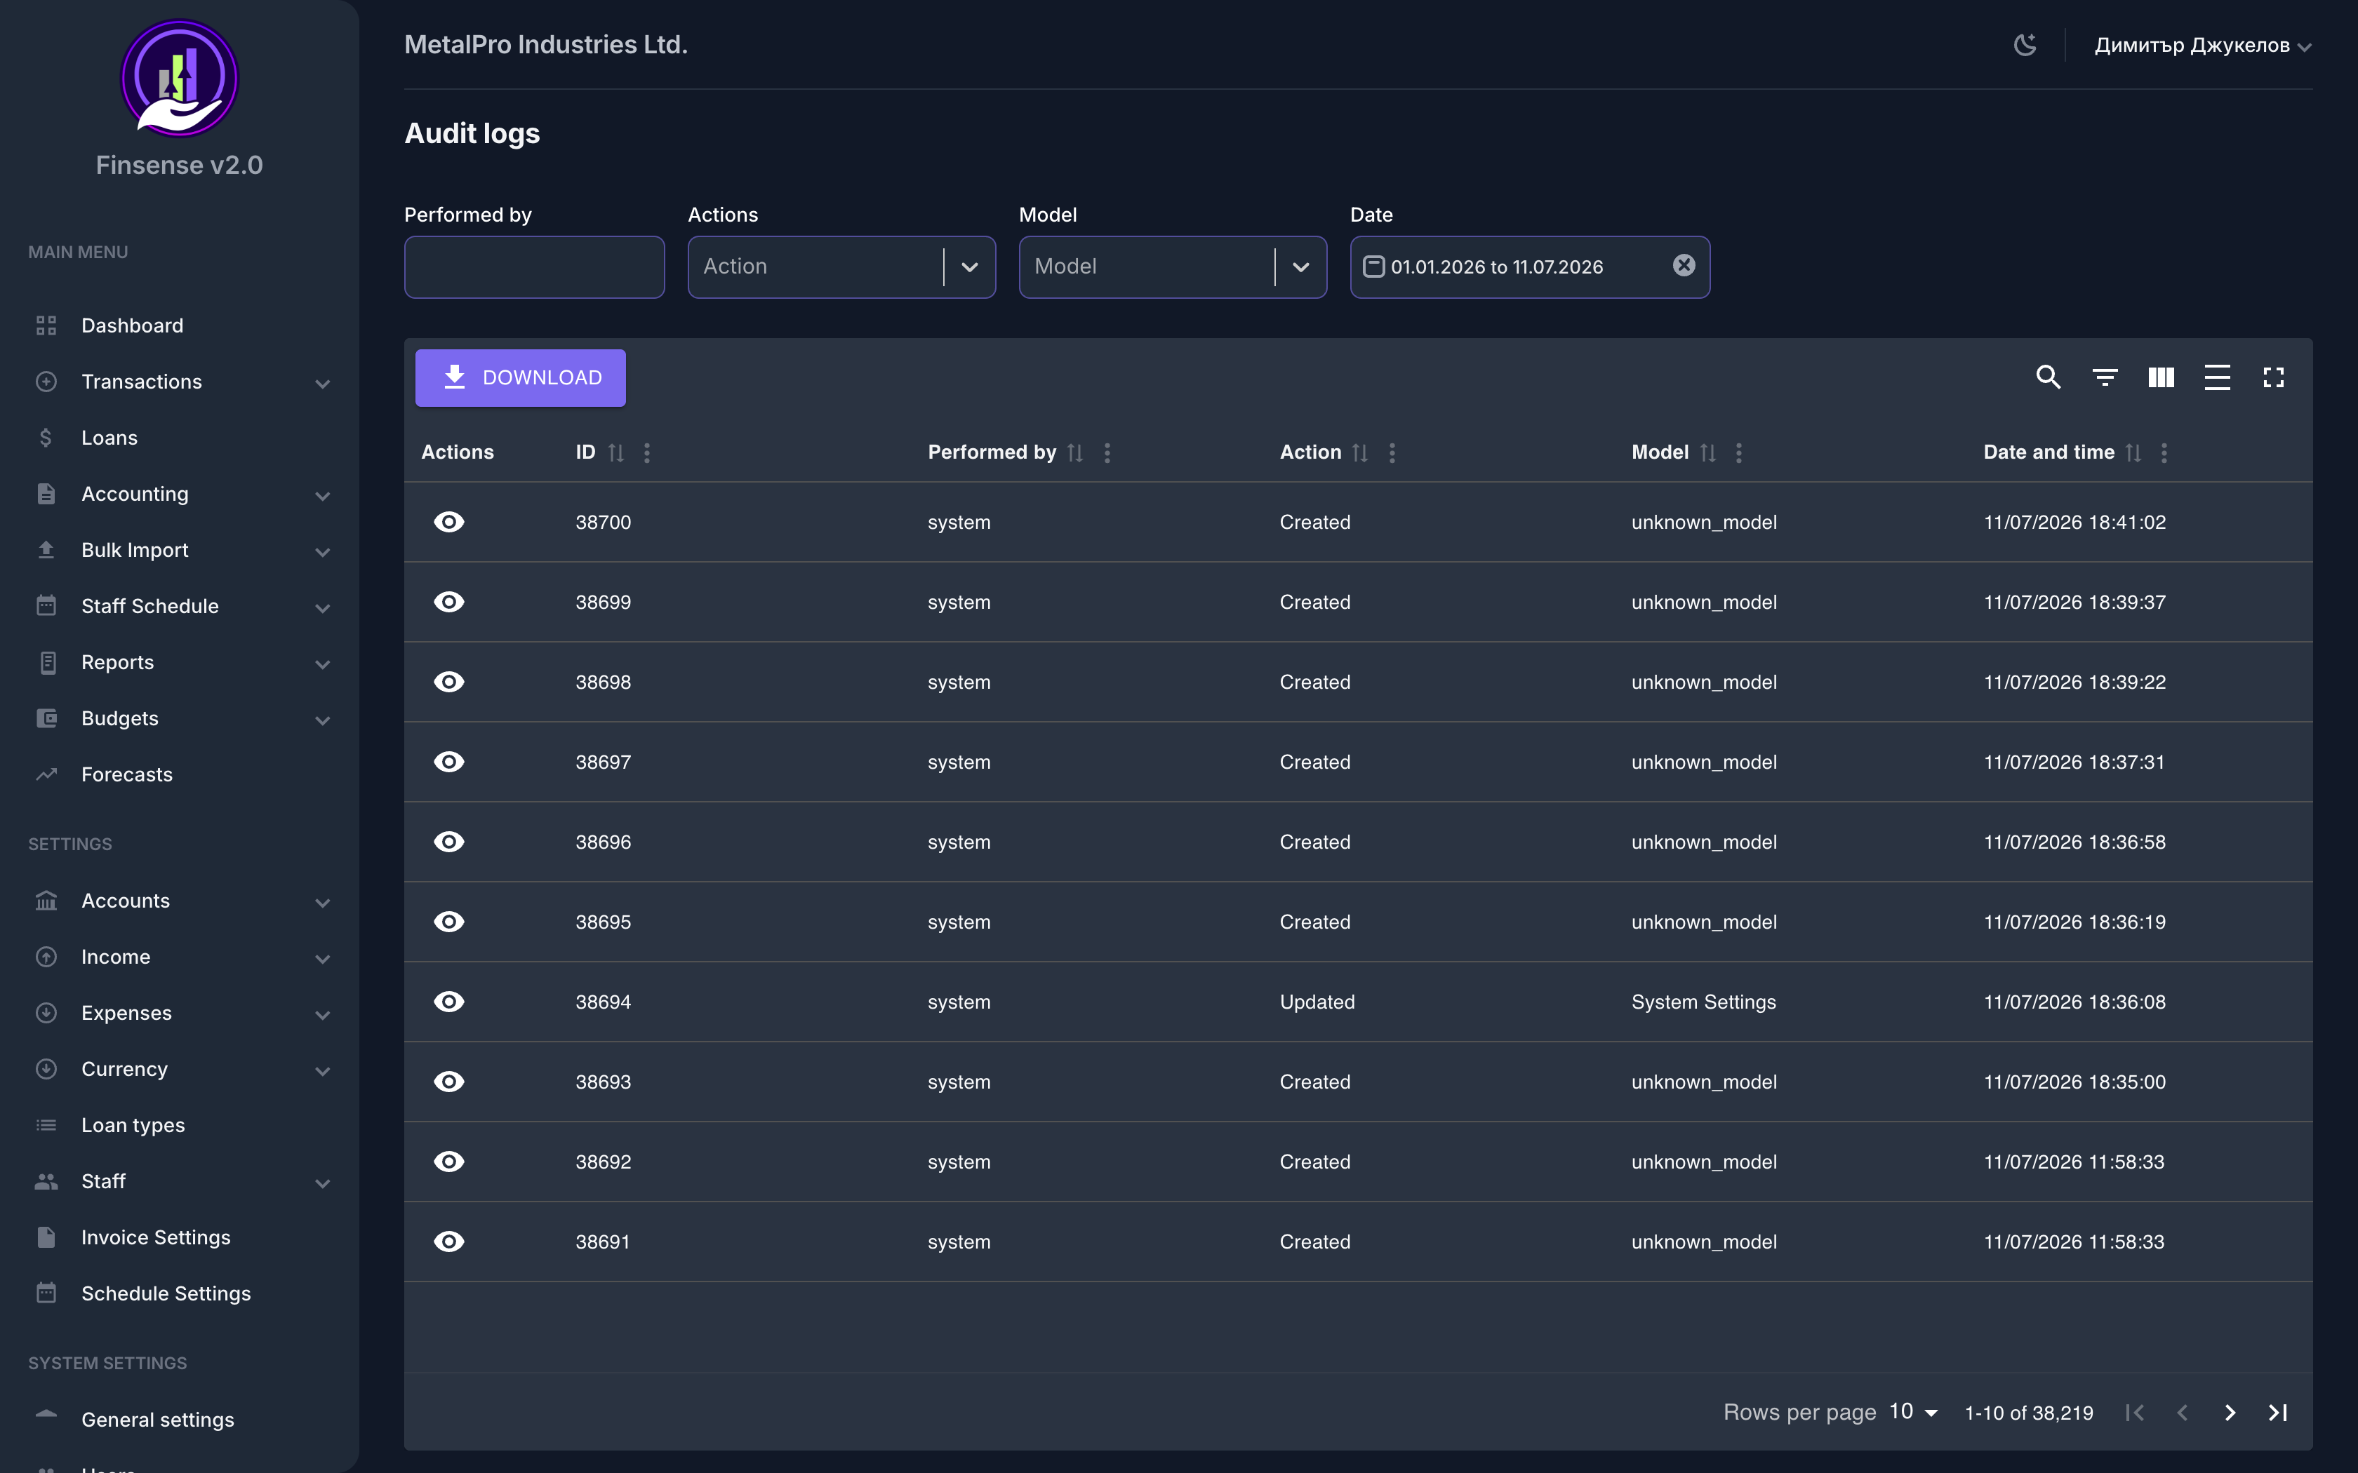Image resolution: width=2358 pixels, height=1473 pixels.
Task: Expand Staff settings menu
Action: pos(179,1182)
